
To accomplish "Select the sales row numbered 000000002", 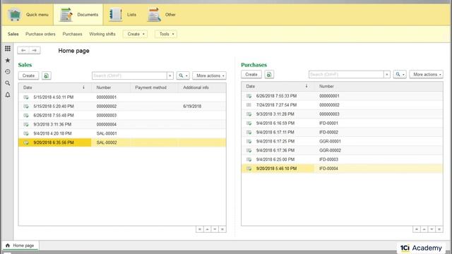I will pos(122,107).
